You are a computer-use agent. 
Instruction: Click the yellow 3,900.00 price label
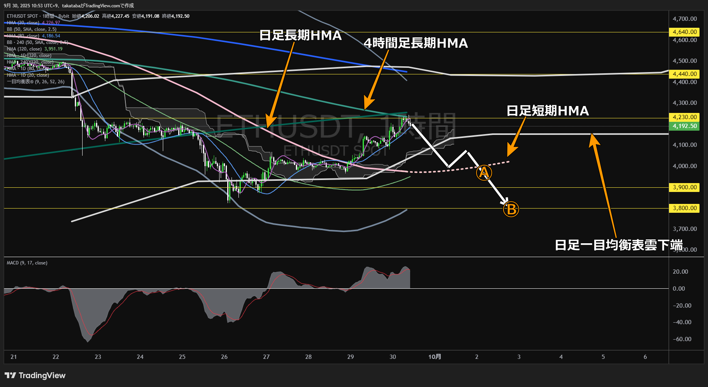[684, 187]
